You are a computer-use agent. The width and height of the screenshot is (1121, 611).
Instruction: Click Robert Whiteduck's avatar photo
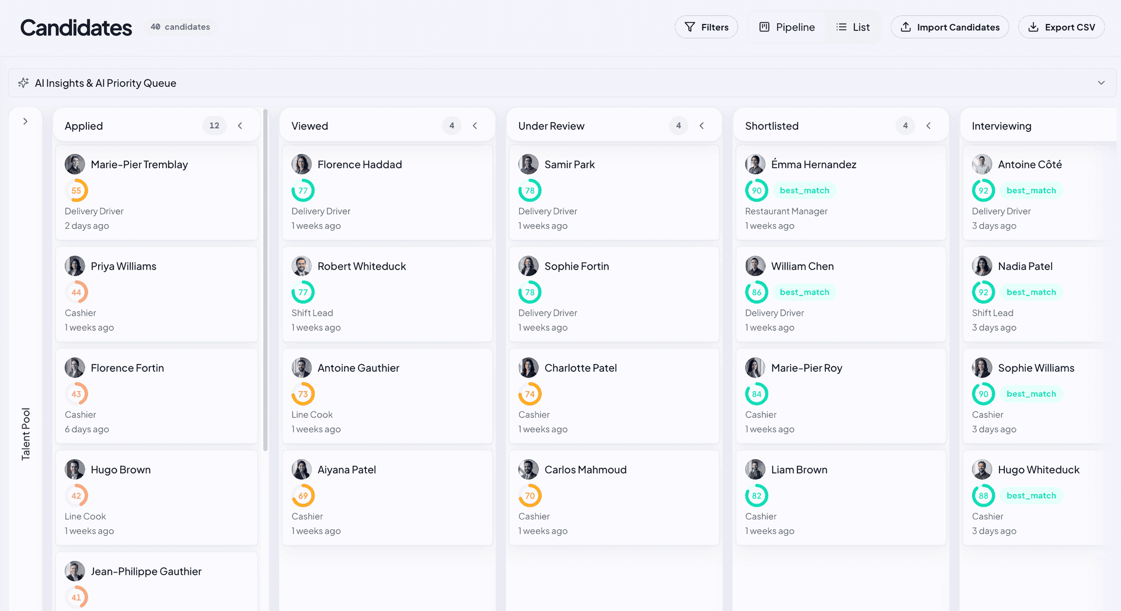[301, 266]
